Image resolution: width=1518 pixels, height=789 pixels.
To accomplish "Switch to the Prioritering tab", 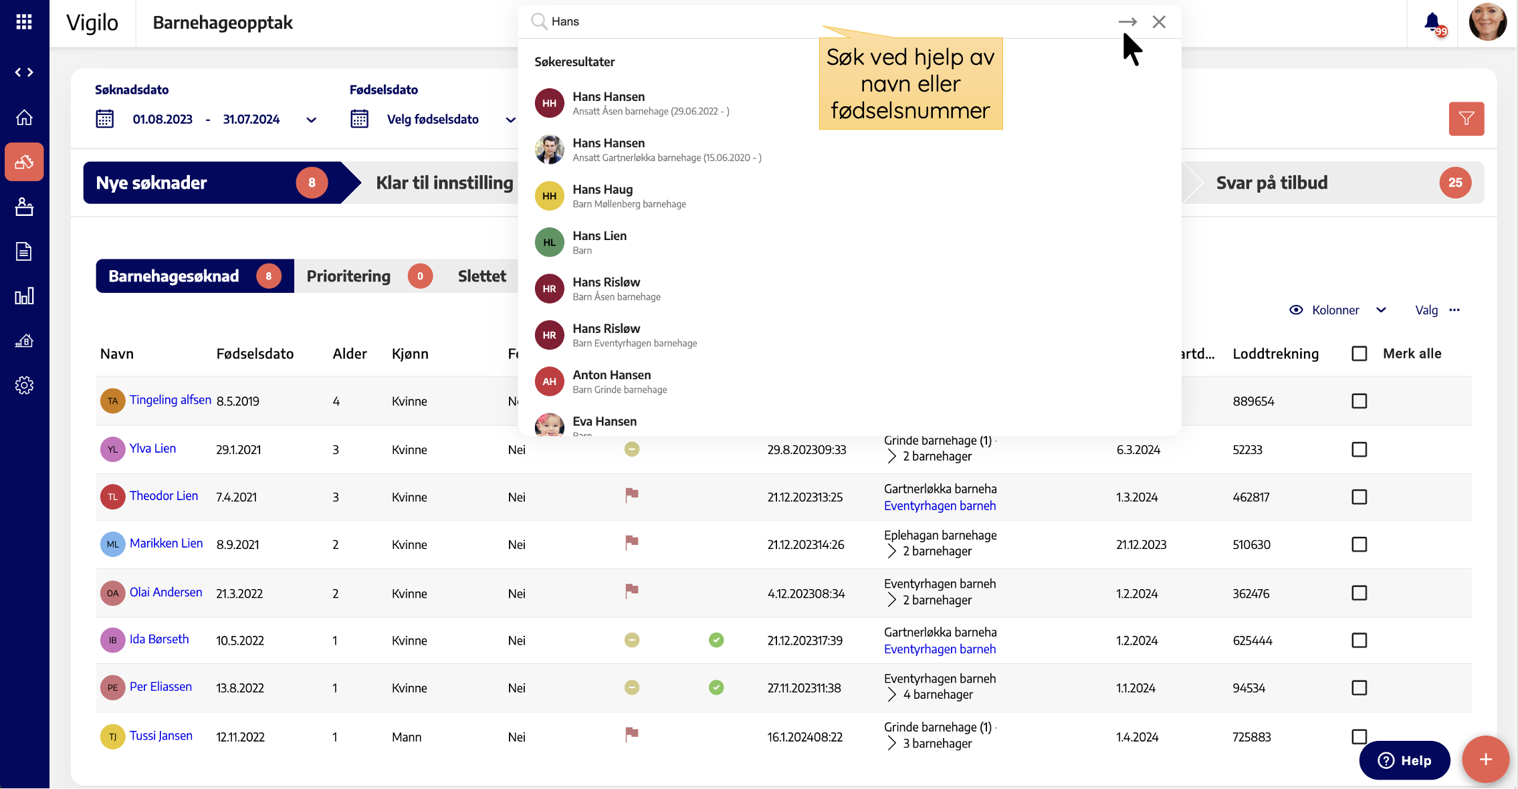I will pos(370,276).
